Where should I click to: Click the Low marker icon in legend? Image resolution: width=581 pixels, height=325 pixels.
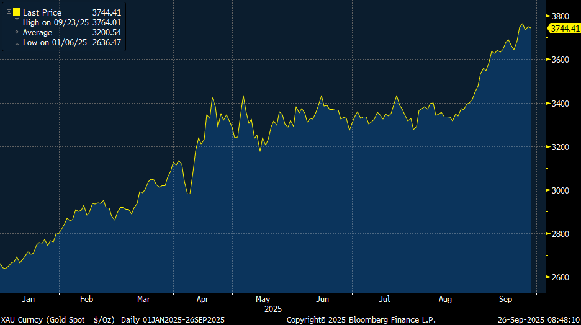pyautogui.click(x=17, y=42)
